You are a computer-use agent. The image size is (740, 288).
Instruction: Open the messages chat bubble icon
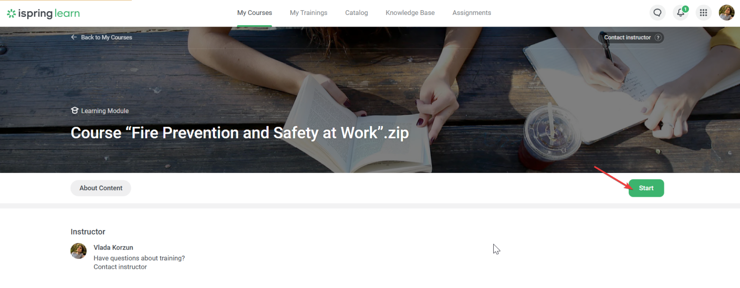(657, 13)
